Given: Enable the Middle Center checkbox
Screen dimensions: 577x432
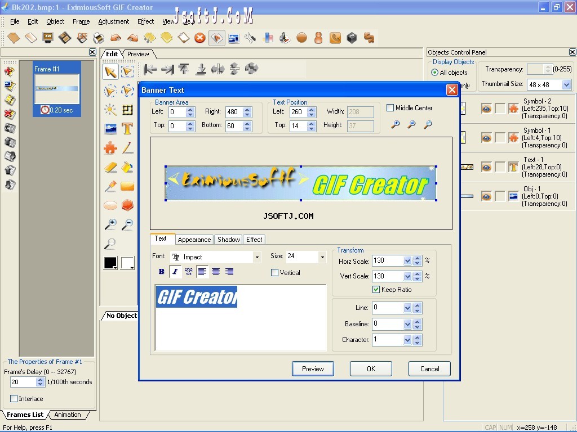Looking at the screenshot, I should (390, 108).
